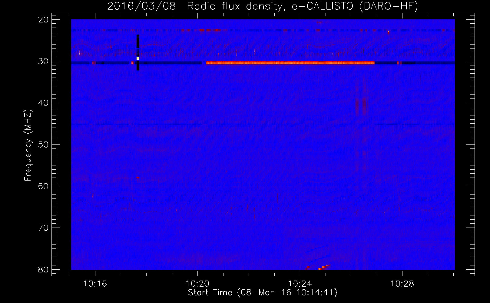Click the orange drifting burst near 80 MHz
This screenshot has width=490, height=303.
(x=324, y=267)
